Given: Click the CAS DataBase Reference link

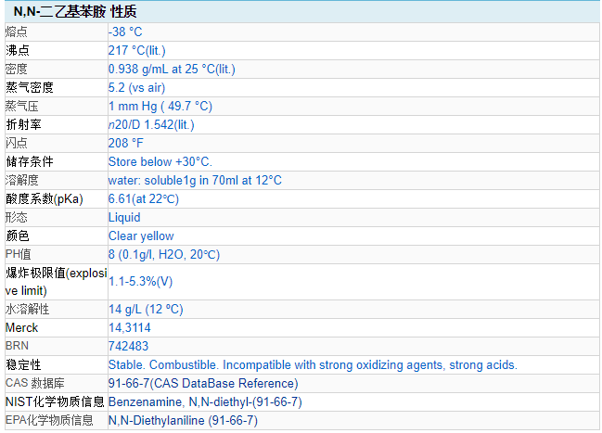Looking at the screenshot, I should tap(203, 383).
